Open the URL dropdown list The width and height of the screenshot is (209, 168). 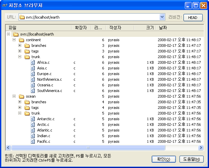tap(162, 17)
